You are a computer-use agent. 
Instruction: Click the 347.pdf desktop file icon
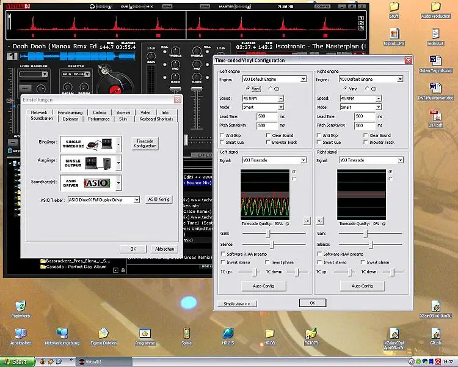[x=435, y=116]
